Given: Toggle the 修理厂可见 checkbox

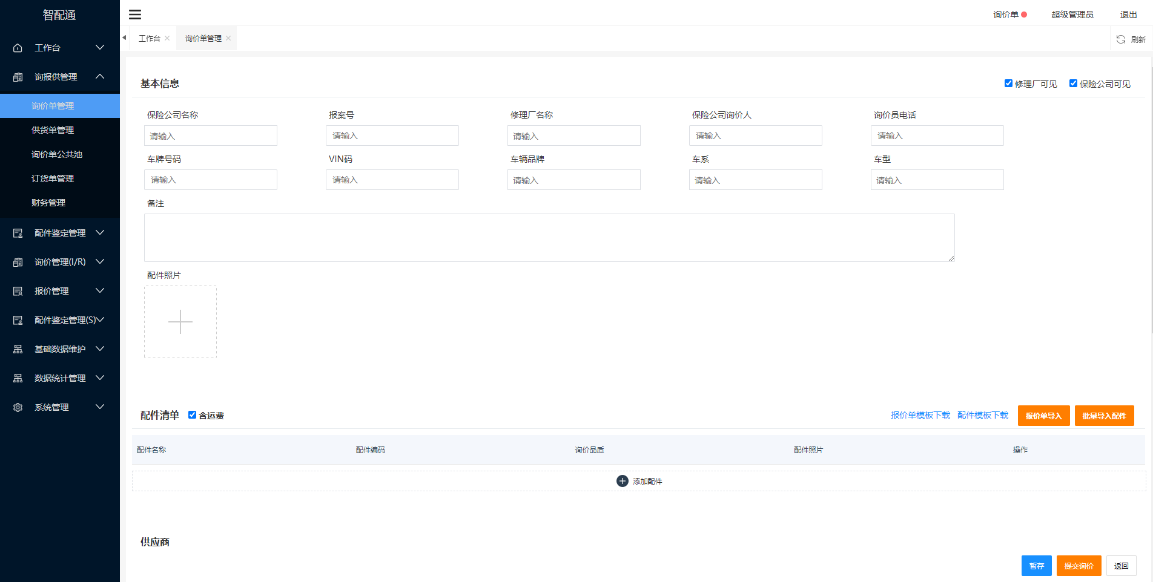Looking at the screenshot, I should pyautogui.click(x=1008, y=83).
